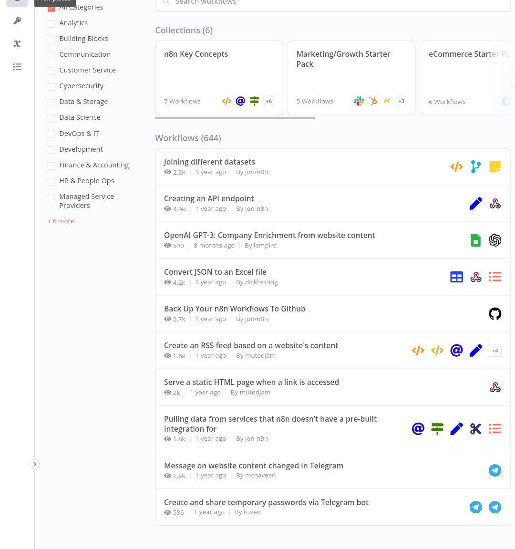Click Google Sheets icon on OpenAI GPT-3 row
The image size is (515, 549).
476,240
